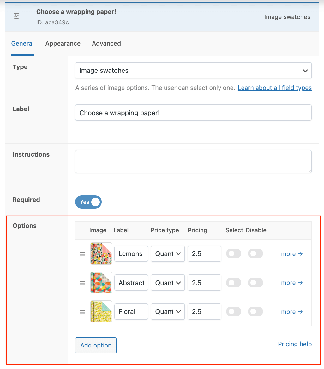The image size is (324, 369).
Task: Open the Price type dropdown for Lemons
Action: (168, 253)
